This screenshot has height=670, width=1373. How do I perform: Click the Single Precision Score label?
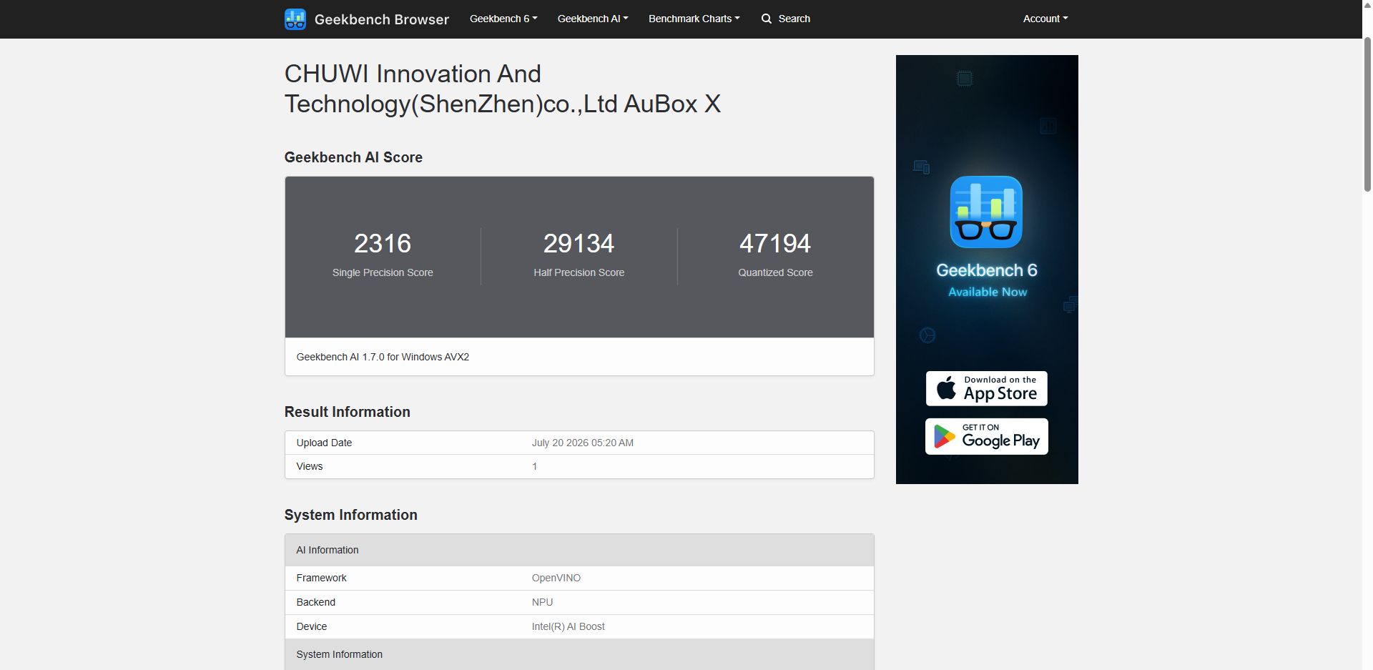point(383,272)
